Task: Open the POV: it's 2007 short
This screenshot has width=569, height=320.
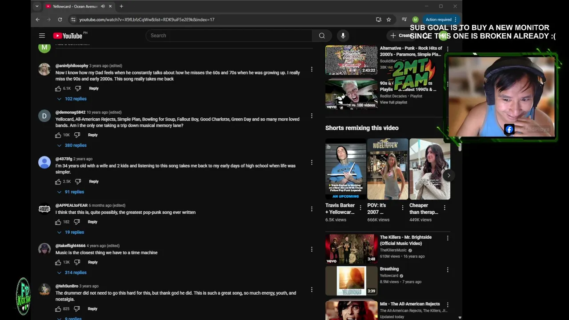Action: tap(387, 169)
